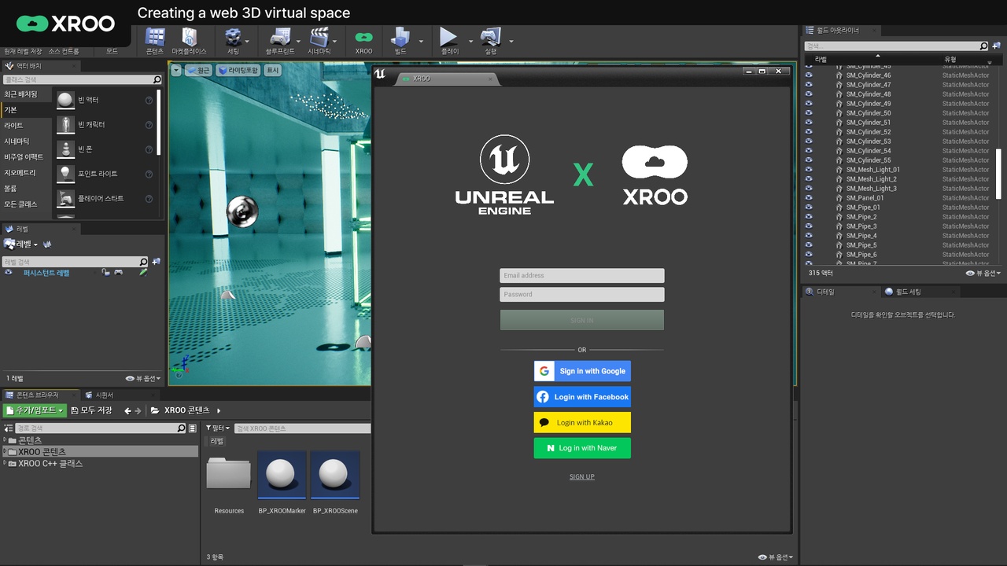Click Login with Facebook
This screenshot has width=1007, height=566.
click(x=582, y=397)
